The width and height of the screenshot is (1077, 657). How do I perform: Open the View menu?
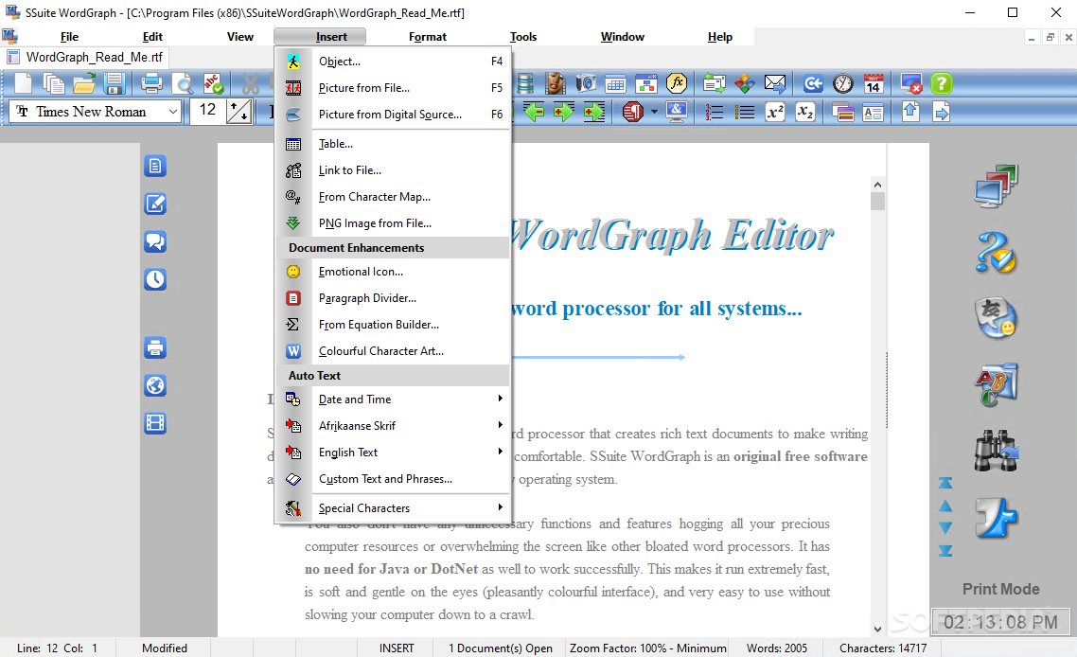(240, 36)
